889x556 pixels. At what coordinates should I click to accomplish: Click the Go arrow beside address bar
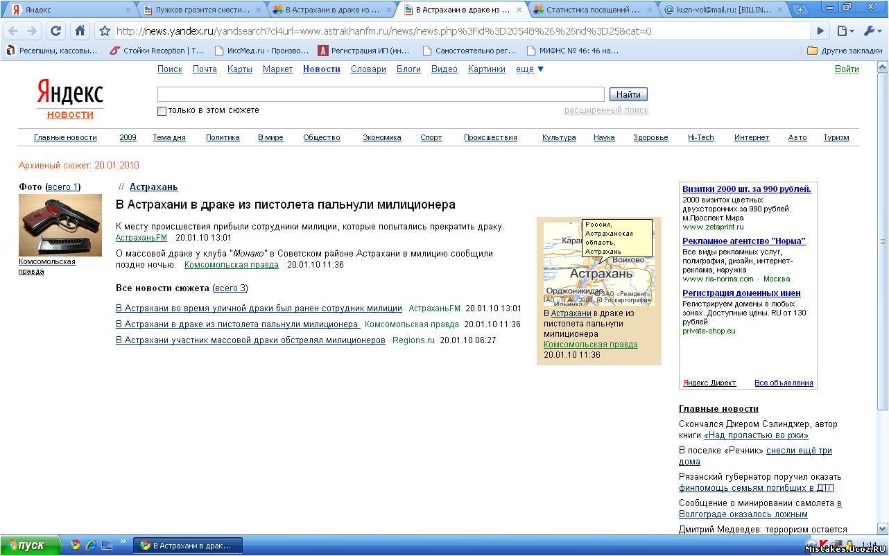[820, 31]
